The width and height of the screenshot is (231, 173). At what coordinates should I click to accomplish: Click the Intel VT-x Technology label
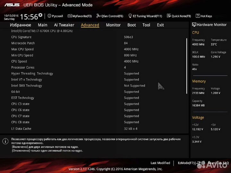click(x=27, y=79)
